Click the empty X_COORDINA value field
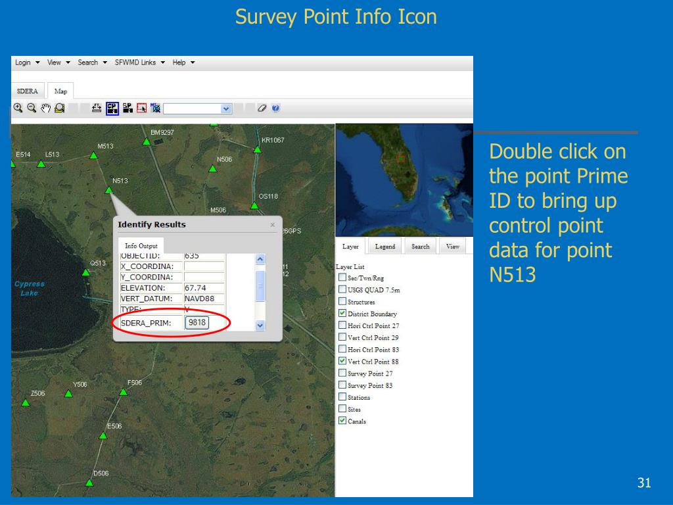This screenshot has width=673, height=505. (204, 266)
